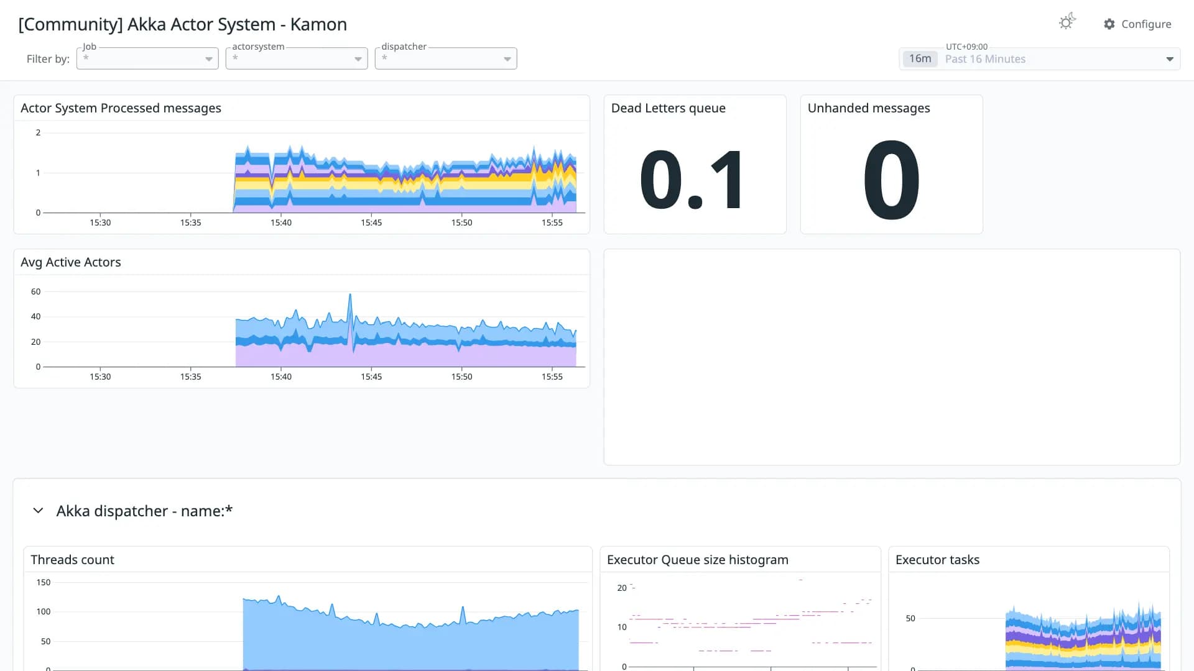This screenshot has width=1194, height=671.
Task: Click the dashboard title Akka Actor System - Kamon
Action: pyautogui.click(x=183, y=24)
